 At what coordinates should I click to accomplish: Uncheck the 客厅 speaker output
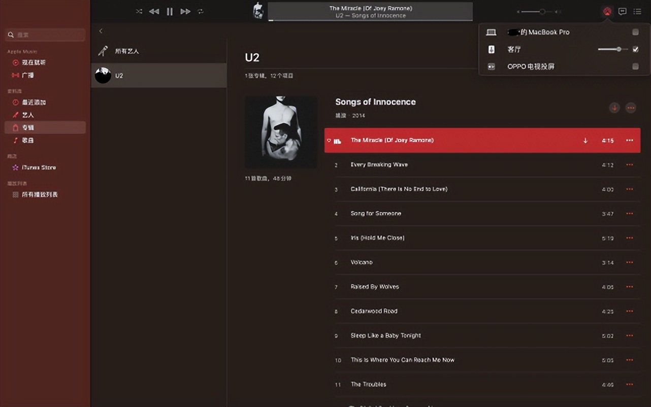click(635, 49)
